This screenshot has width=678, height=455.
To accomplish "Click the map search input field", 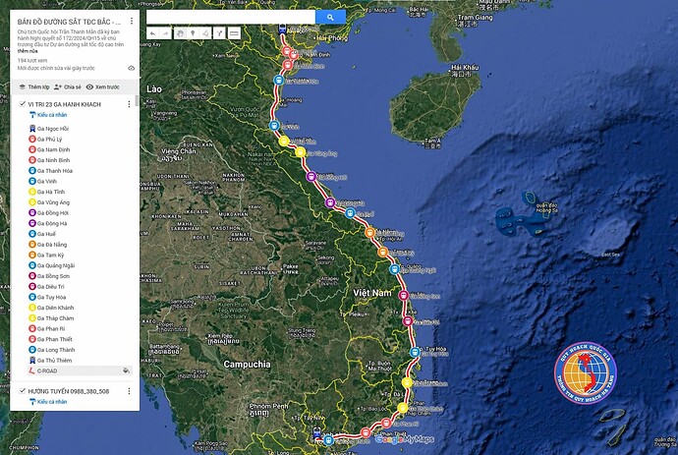I will (231, 18).
